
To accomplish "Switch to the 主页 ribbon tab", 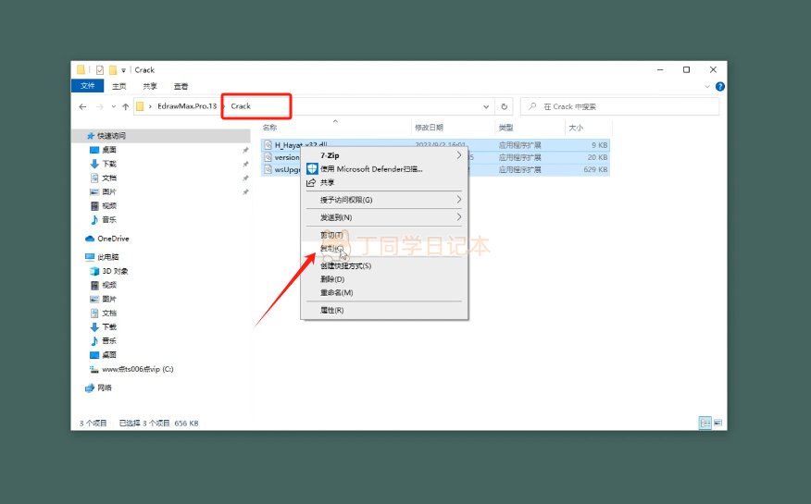I will point(119,86).
